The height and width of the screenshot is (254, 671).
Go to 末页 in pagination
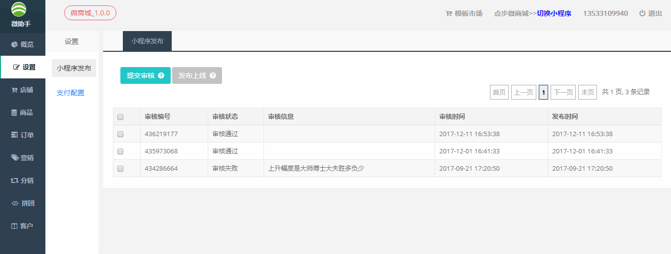588,92
